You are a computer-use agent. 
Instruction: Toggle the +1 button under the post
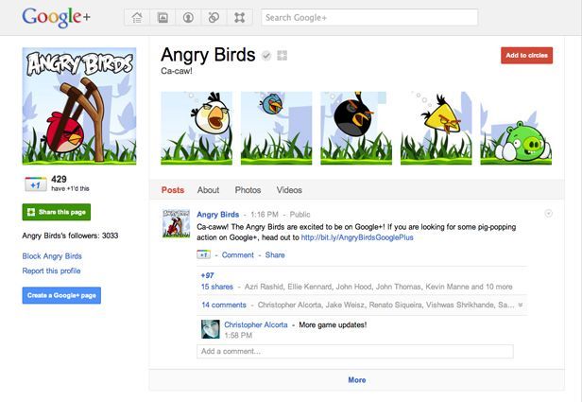click(x=203, y=255)
